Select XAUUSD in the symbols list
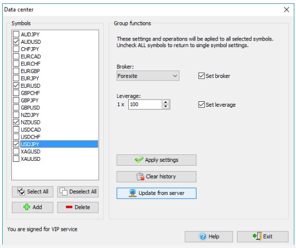 tap(31, 159)
